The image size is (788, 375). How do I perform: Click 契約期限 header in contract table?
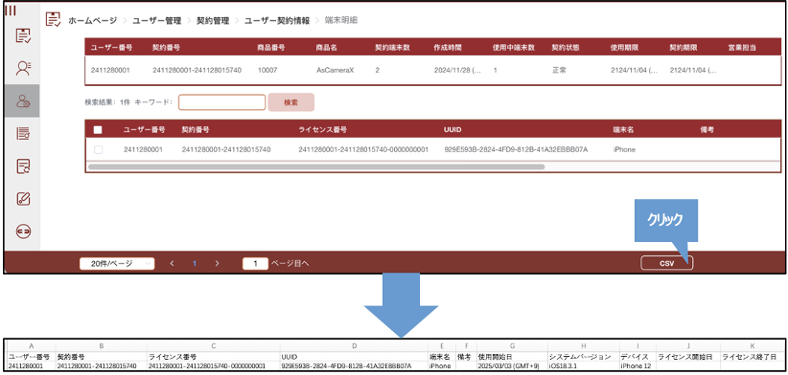coord(684,48)
